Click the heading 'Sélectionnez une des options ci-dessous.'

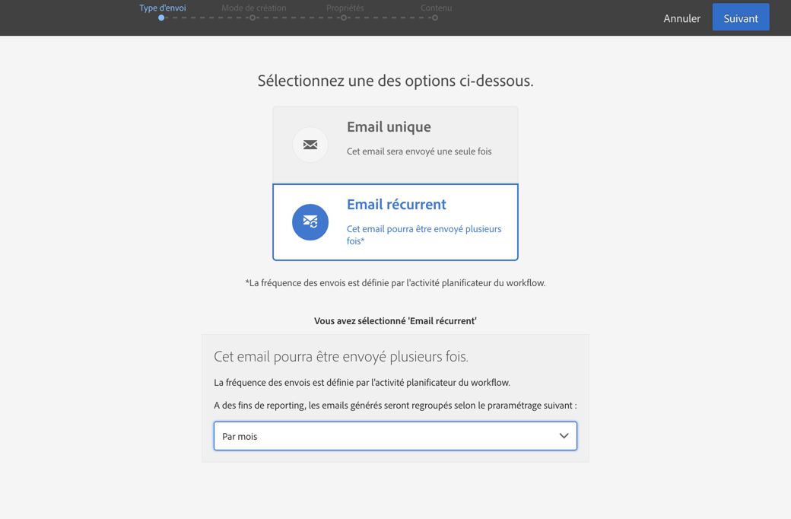click(395, 81)
